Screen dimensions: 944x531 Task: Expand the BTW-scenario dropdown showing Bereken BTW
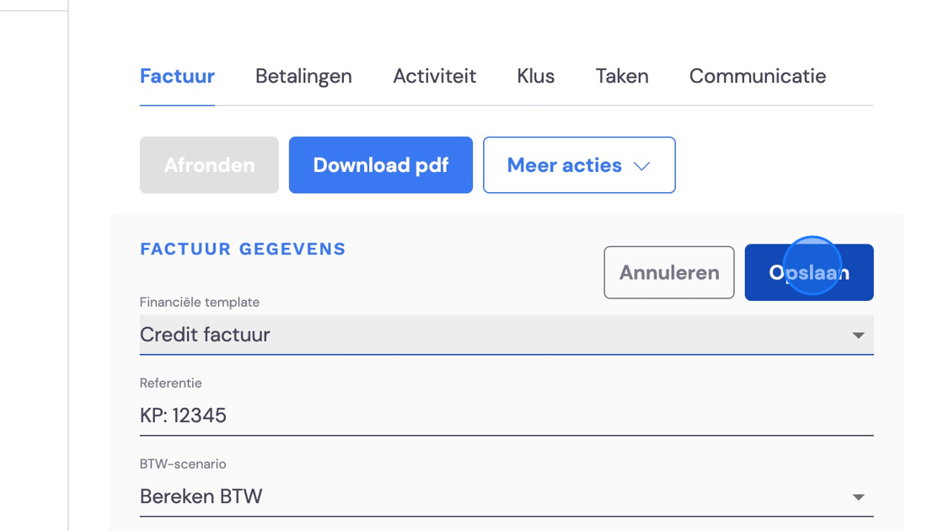(507, 496)
